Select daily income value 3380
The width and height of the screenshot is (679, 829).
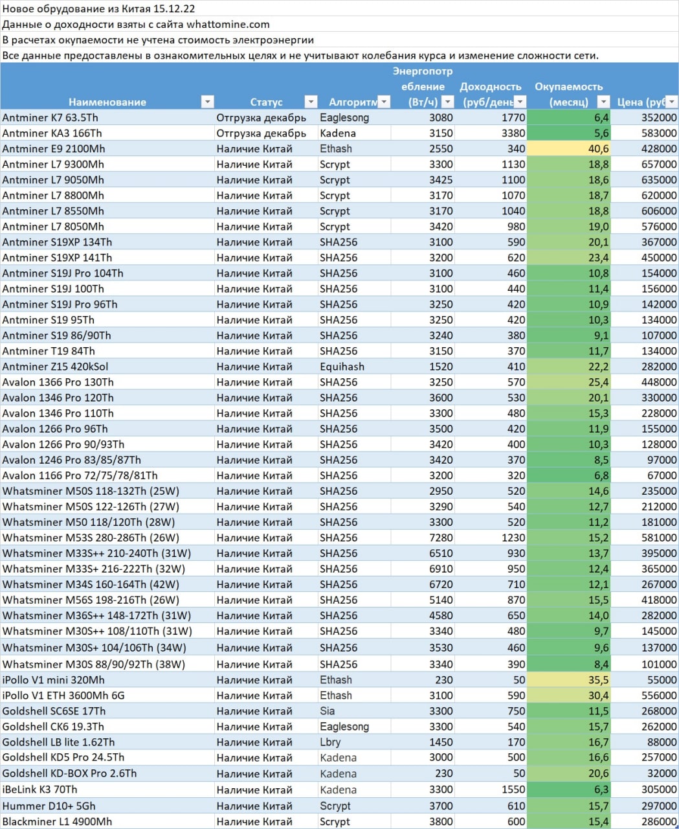click(491, 133)
